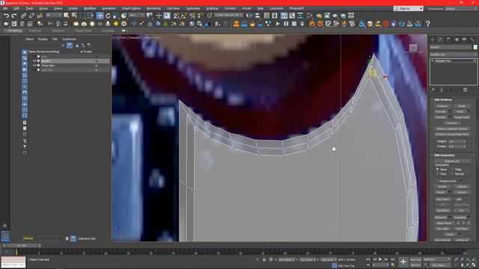Image resolution: width=479 pixels, height=269 pixels.
Task: Open the Rendering menu
Action: pos(153,8)
